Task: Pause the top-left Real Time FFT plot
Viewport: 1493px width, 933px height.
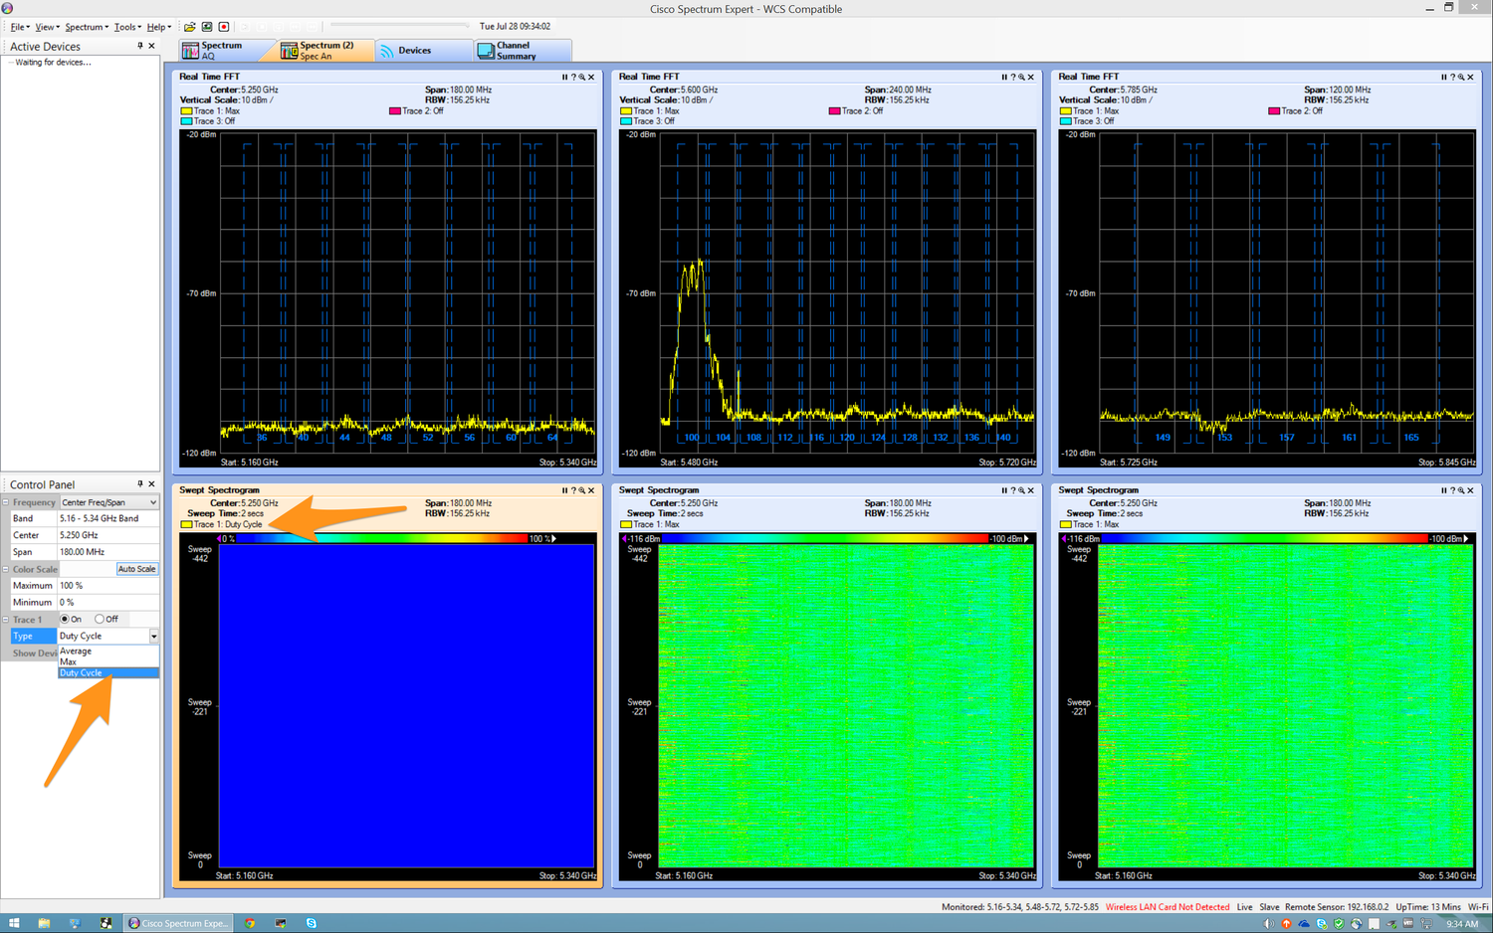Action: (x=564, y=77)
